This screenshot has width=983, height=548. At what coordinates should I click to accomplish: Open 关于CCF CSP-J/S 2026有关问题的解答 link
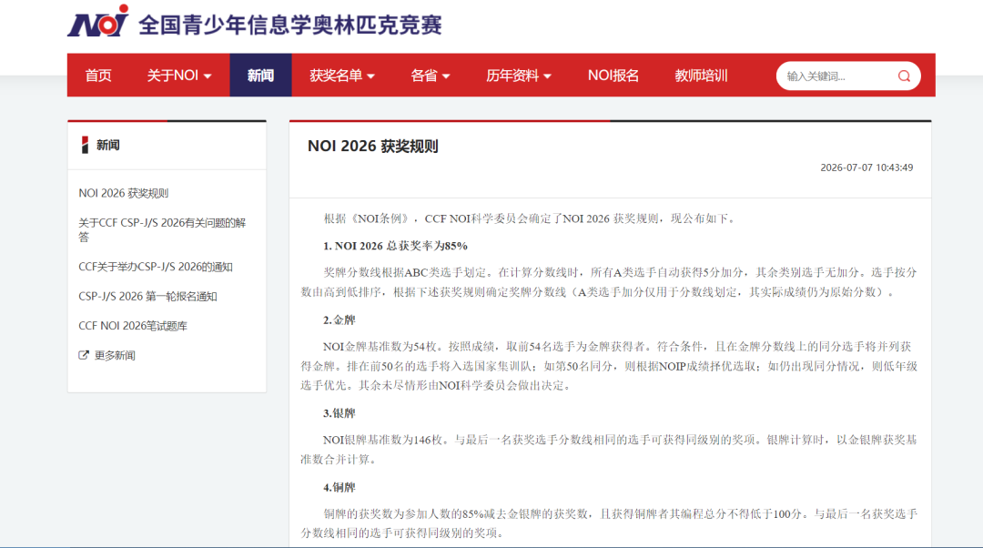click(162, 229)
